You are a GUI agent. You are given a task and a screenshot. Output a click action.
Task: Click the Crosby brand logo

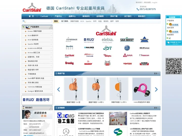tap(69, 63)
